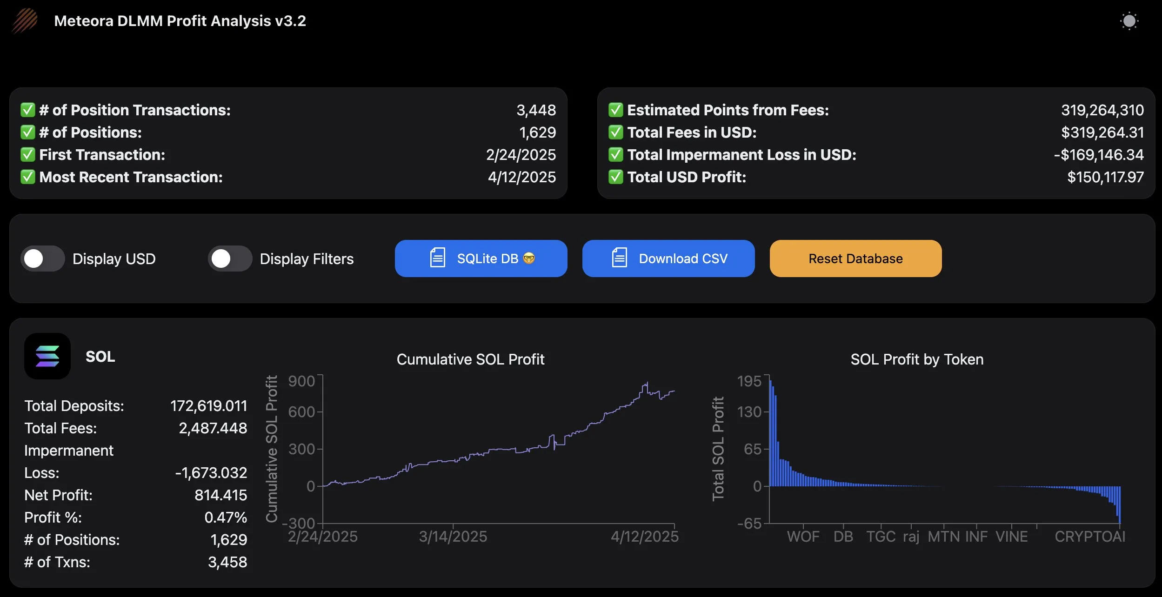This screenshot has width=1162, height=597.
Task: Click the Total Fees in USD value $319,264.31
Action: tap(1102, 132)
